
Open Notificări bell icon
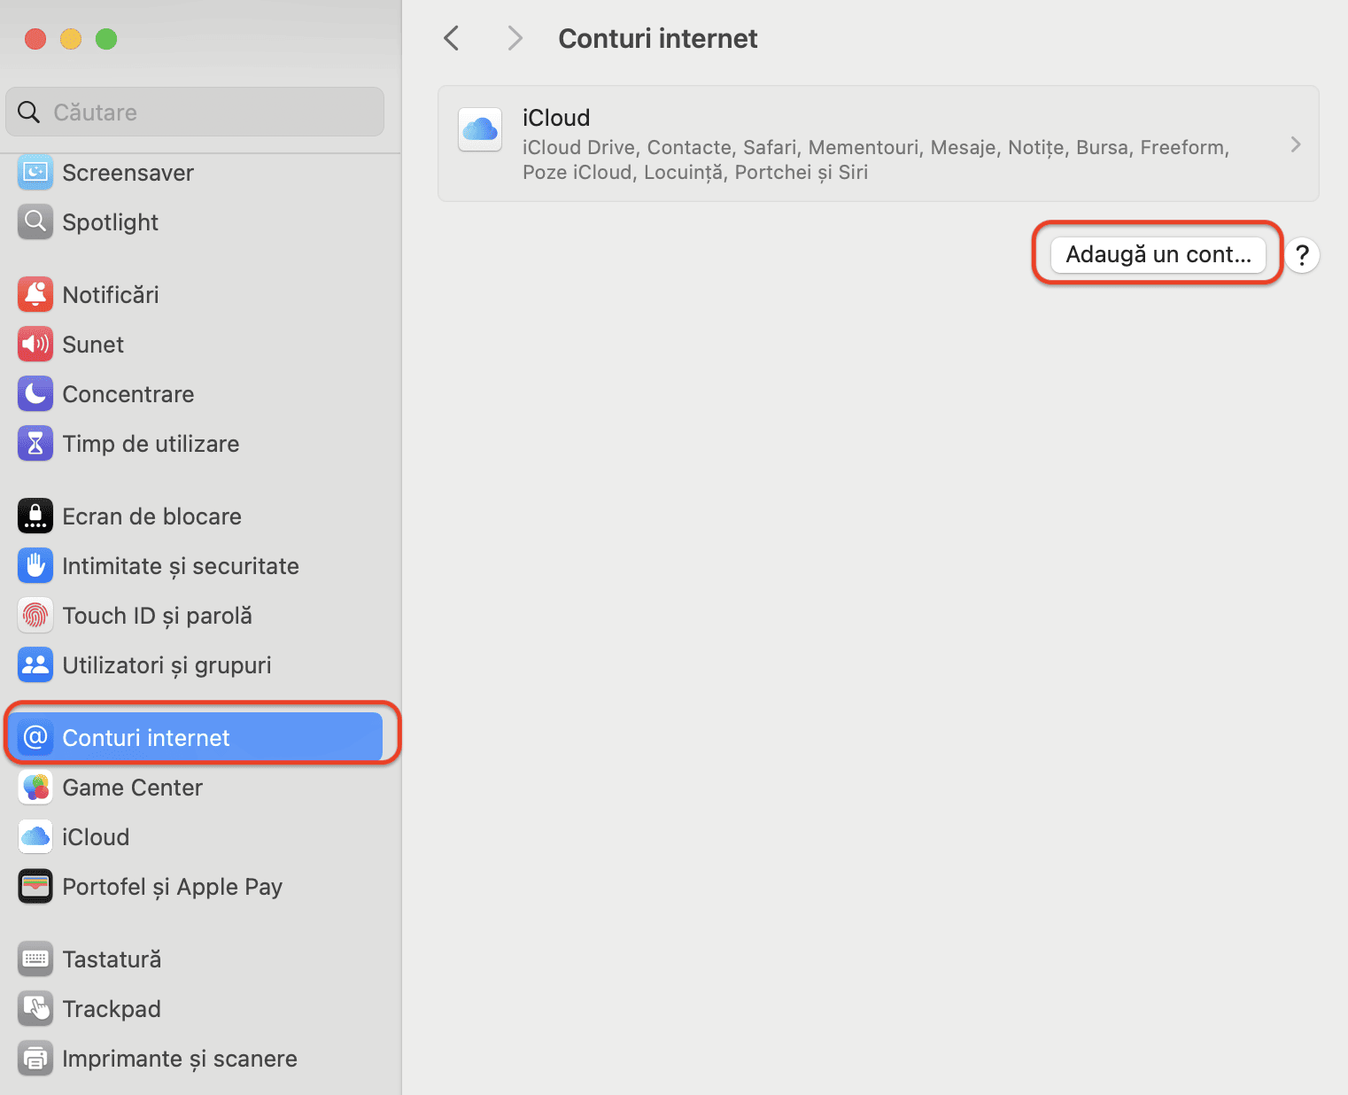(x=35, y=295)
